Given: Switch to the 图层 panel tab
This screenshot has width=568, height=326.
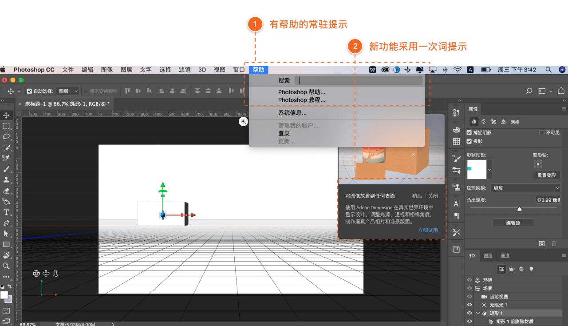Looking at the screenshot, I should tap(488, 255).
